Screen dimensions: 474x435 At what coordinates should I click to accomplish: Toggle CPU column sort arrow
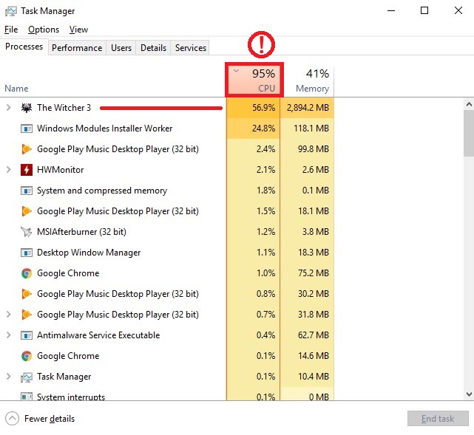click(237, 71)
